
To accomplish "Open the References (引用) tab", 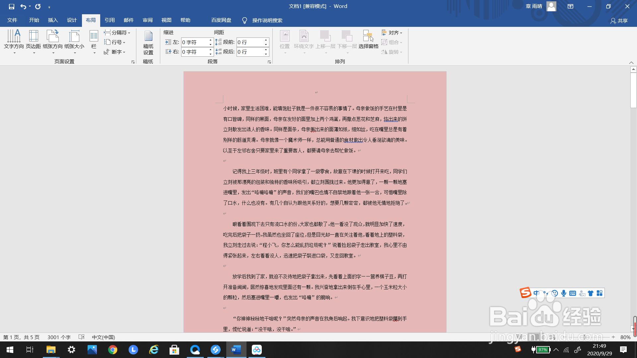I will pos(109,20).
